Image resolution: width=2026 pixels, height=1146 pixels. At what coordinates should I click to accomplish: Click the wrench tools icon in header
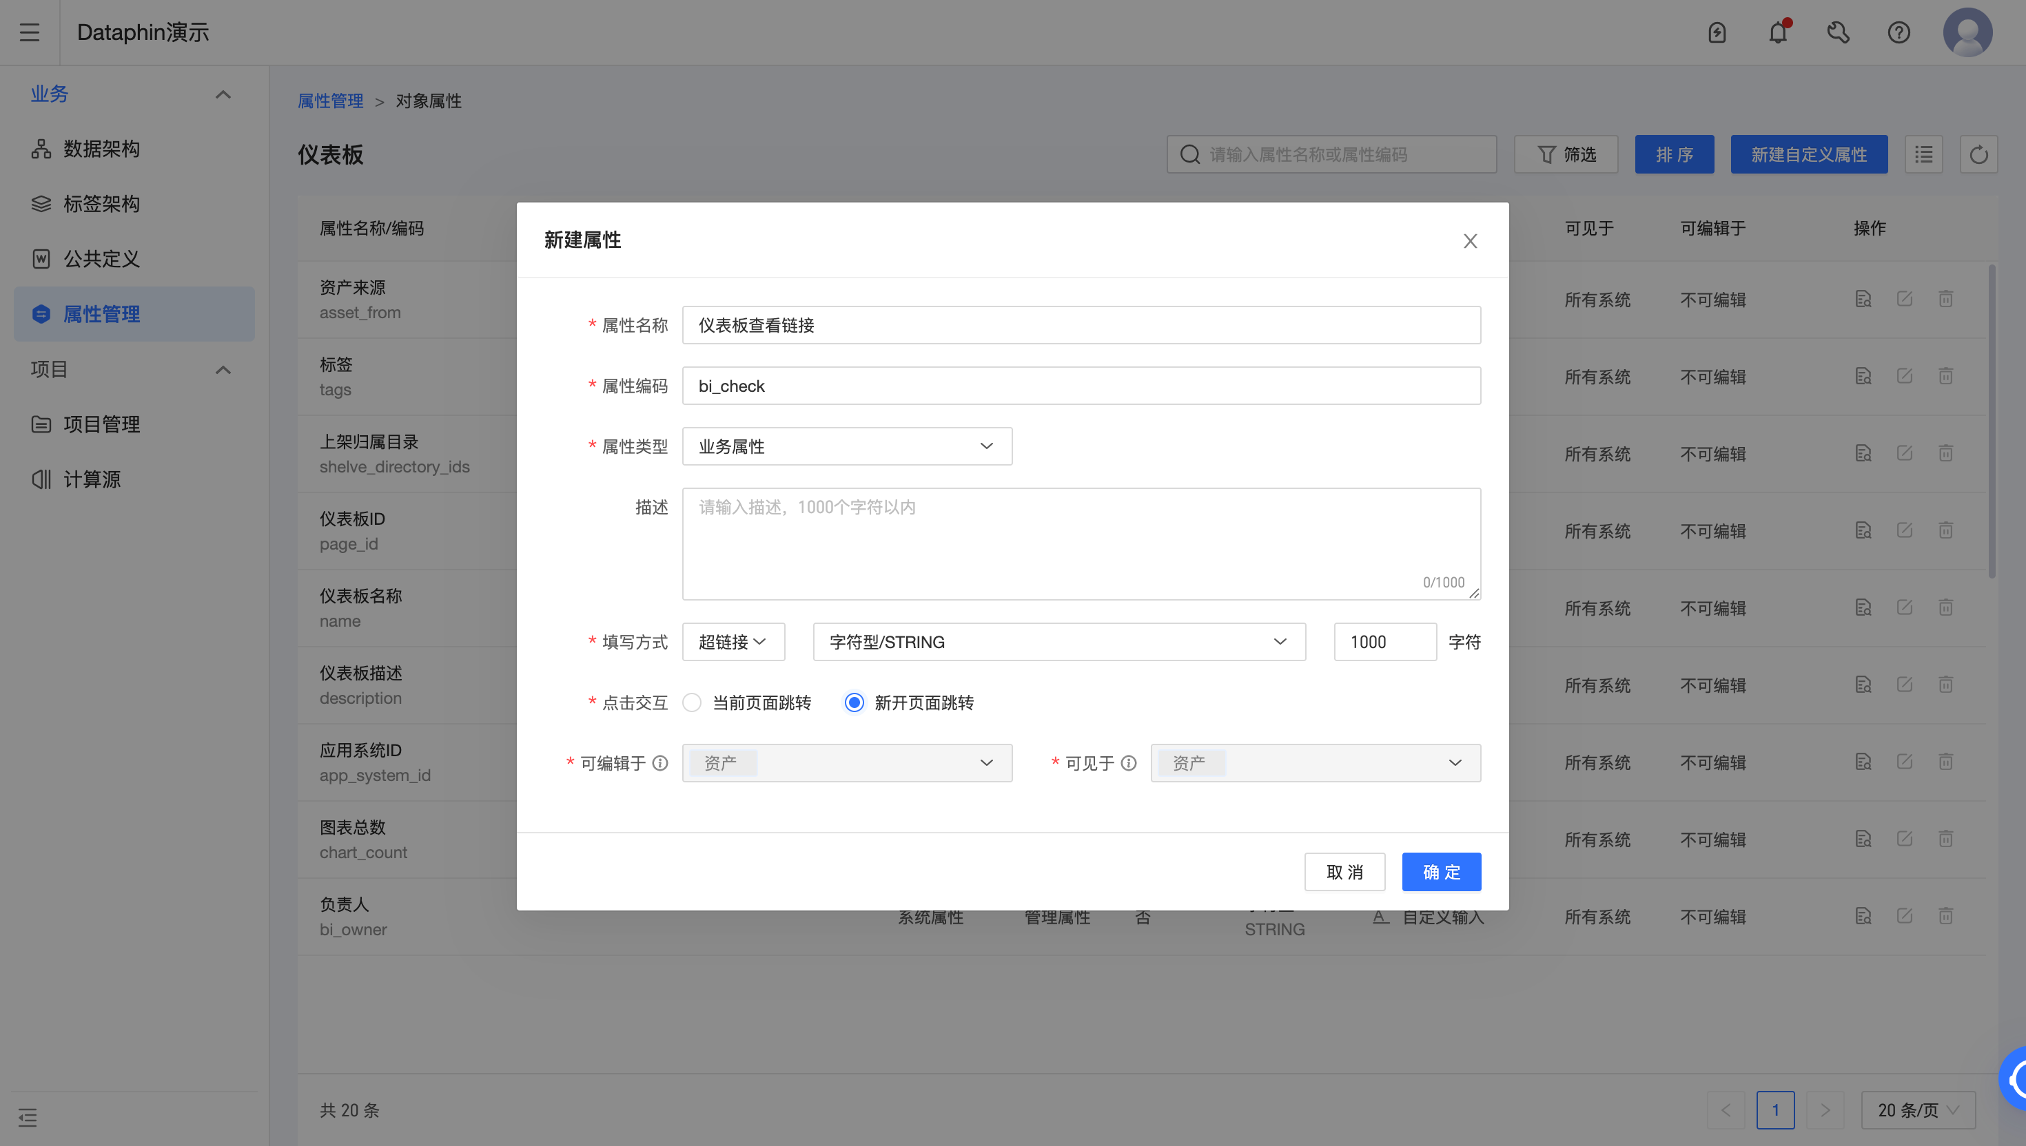1838,32
